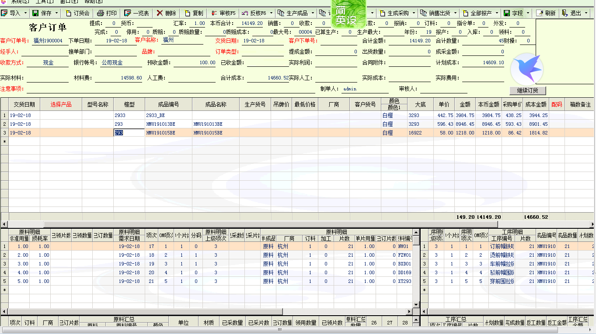This screenshot has width=596, height=334.
Task: Click 审核F5 approve toolbar button
Action: [x=223, y=13]
